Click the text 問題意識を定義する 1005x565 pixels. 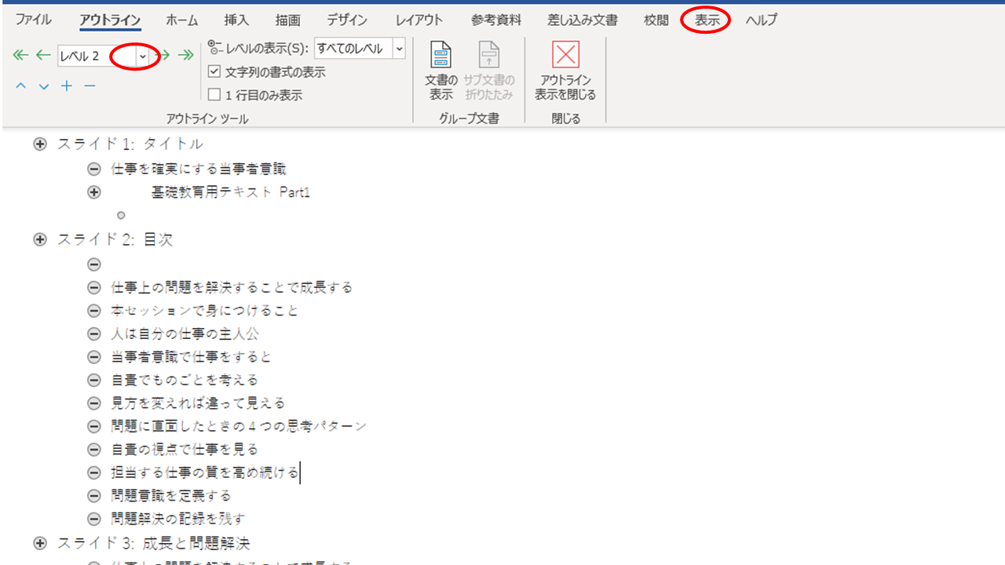click(x=171, y=496)
